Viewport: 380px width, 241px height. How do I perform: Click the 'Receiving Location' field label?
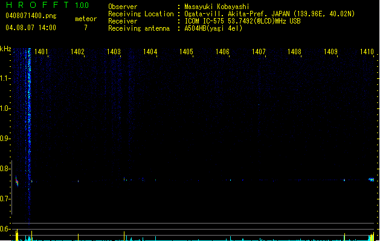point(141,14)
